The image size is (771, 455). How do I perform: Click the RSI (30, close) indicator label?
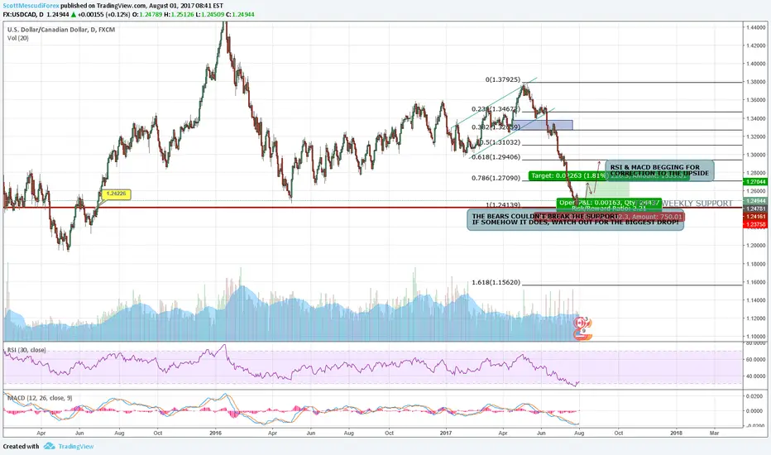click(x=26, y=350)
